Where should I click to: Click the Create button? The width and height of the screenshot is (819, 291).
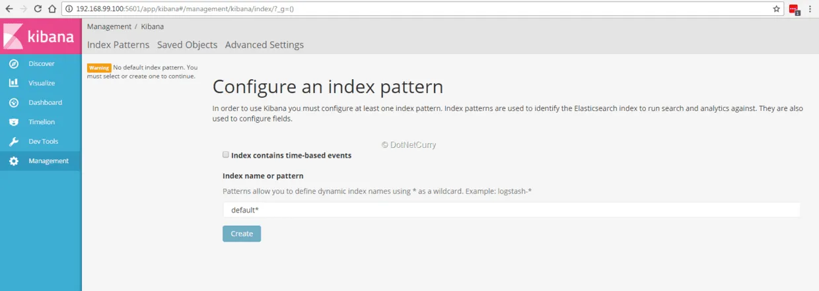[242, 234]
